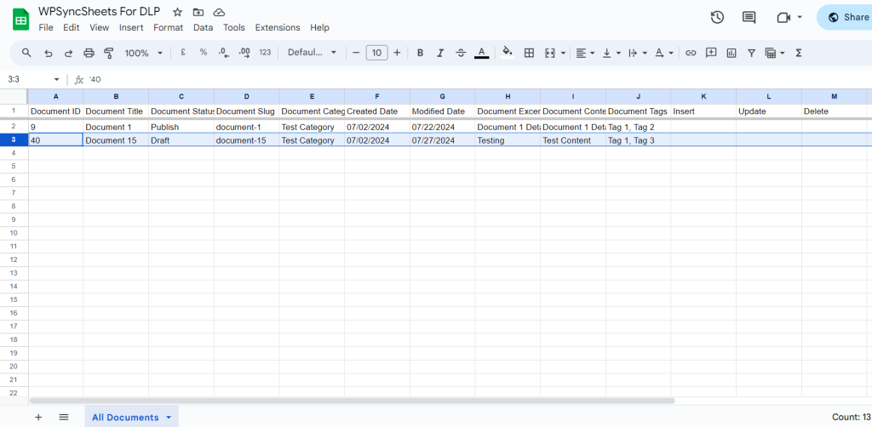This screenshot has width=872, height=427.
Task: Open the 123 number format menu
Action: [266, 52]
